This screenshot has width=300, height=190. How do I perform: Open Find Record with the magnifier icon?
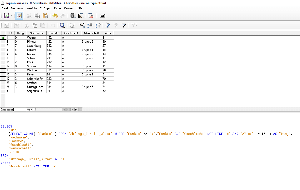[62, 25]
